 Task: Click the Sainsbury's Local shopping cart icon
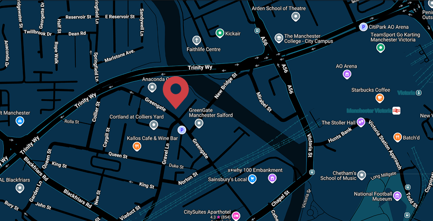[x=252, y=179]
